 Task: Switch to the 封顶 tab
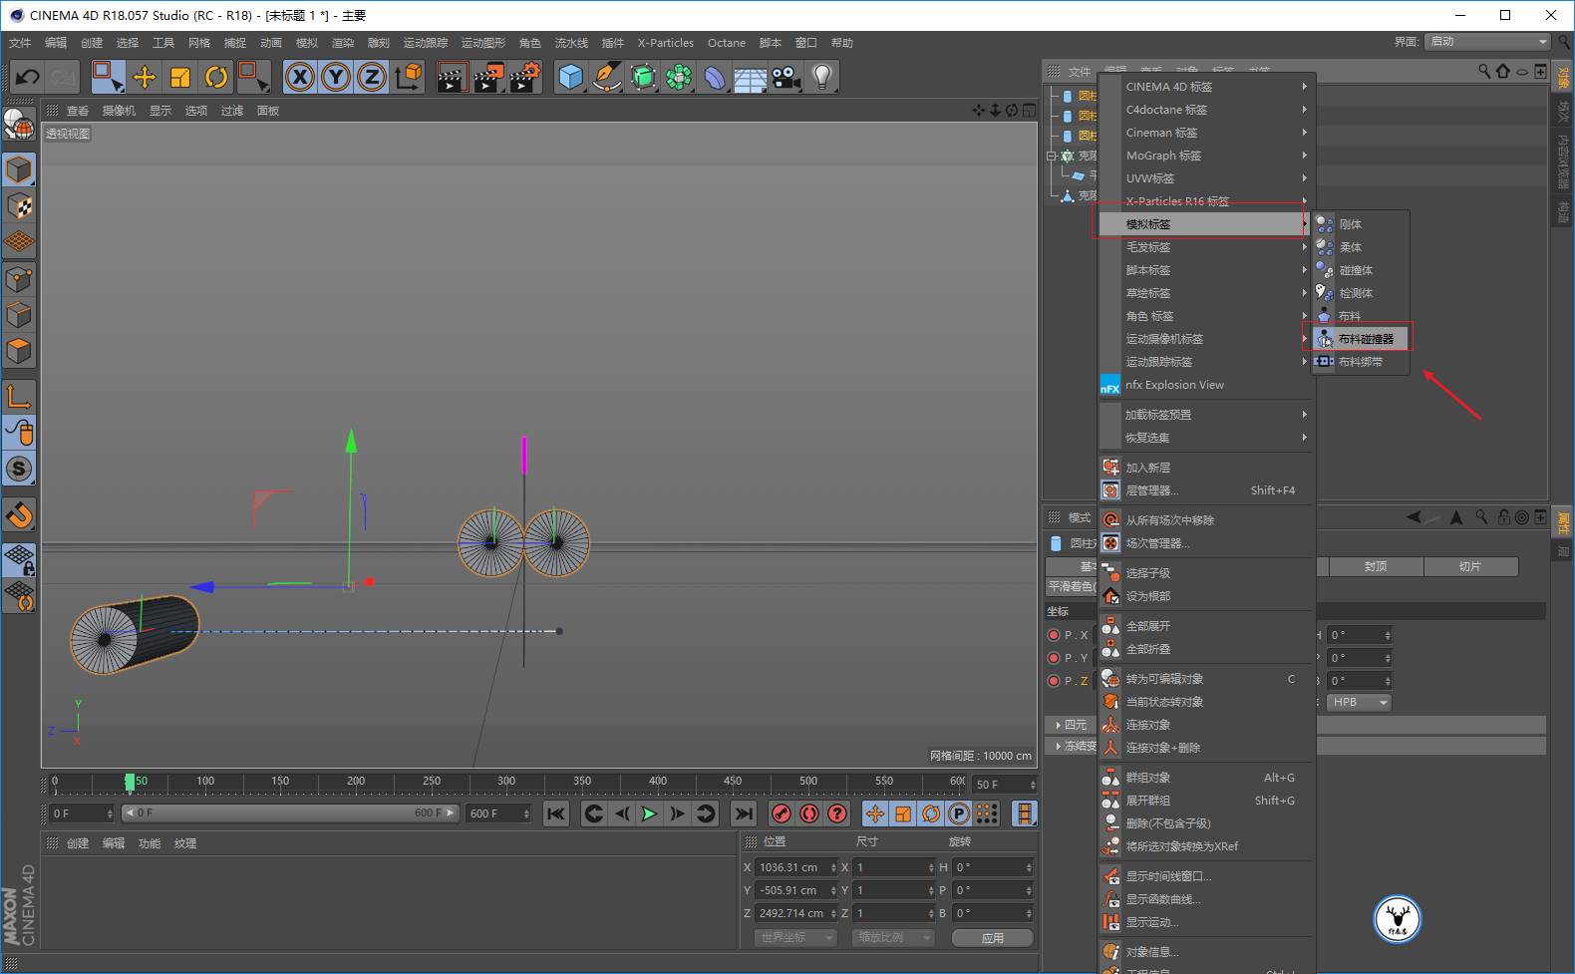(x=1376, y=566)
